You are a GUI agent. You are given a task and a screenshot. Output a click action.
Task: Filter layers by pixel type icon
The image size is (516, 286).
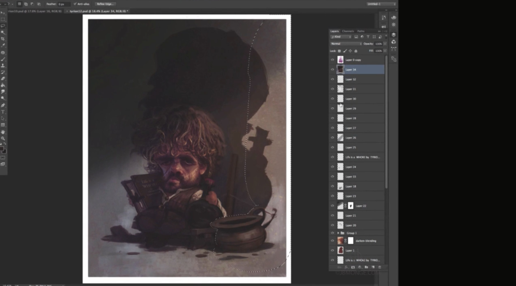coord(356,37)
